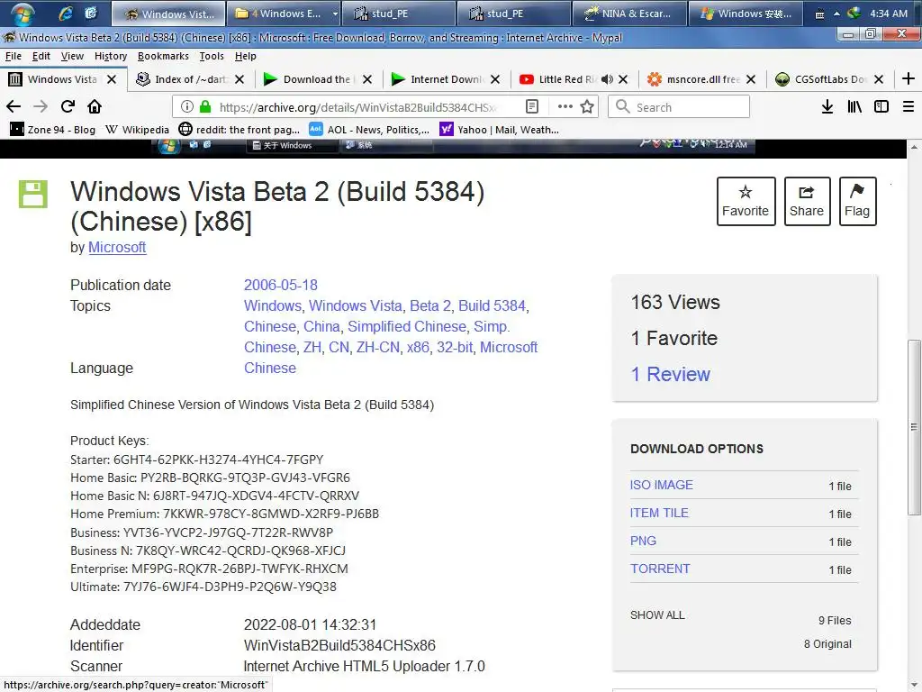
Task: Open the reddit front page bookmark
Action: (x=240, y=130)
